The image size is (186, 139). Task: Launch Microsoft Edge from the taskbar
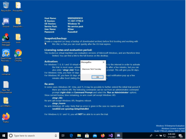(x=71, y=136)
